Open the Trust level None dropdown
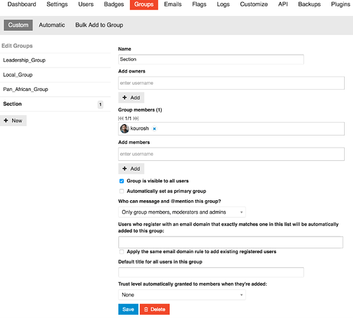This screenshot has width=353, height=318. pos(182,295)
